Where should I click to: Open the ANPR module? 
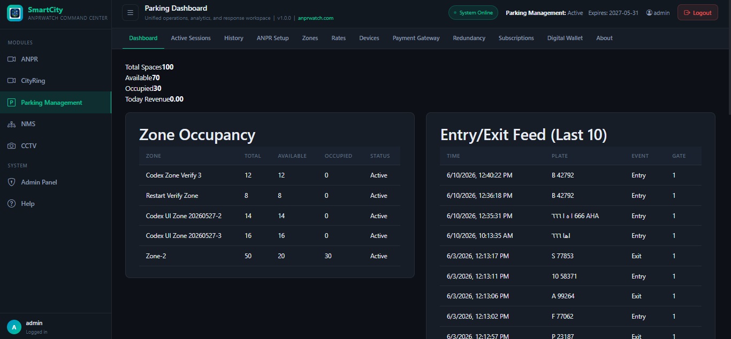coord(56,59)
